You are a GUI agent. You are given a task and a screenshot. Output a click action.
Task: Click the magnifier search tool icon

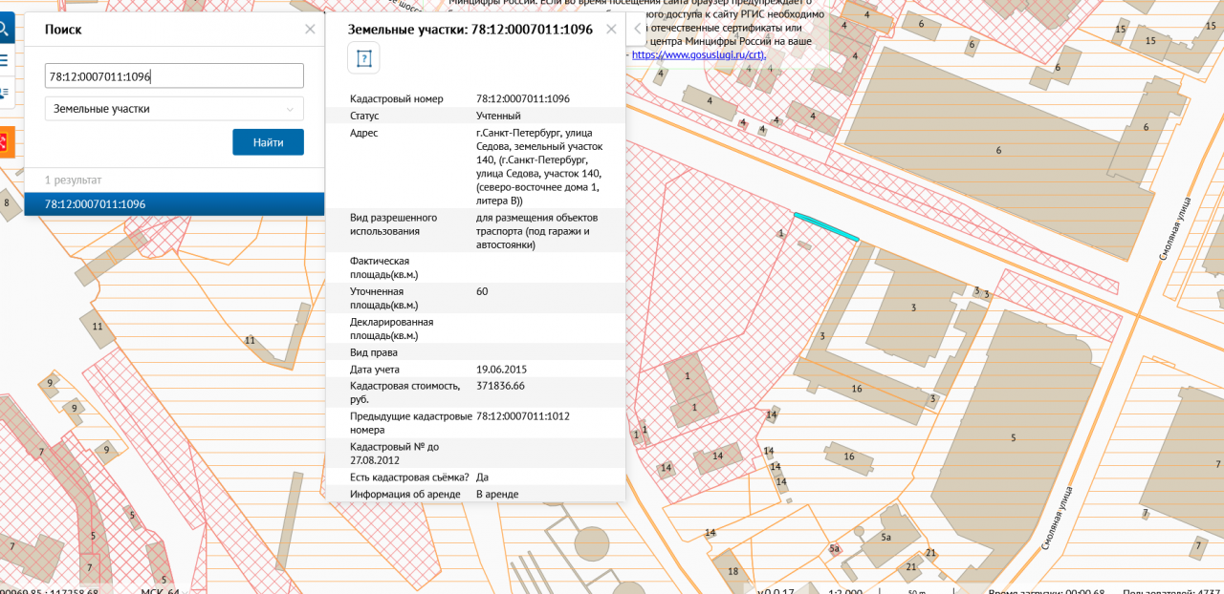(5, 29)
